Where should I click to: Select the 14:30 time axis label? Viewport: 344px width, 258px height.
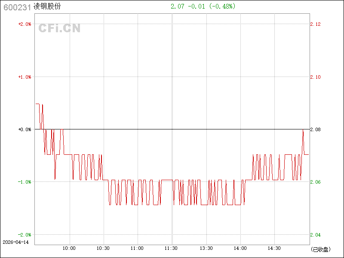[x=274, y=248]
